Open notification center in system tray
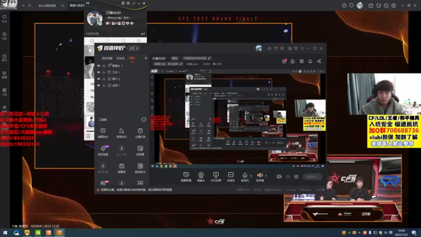The height and width of the screenshot is (237, 421). coord(414,233)
